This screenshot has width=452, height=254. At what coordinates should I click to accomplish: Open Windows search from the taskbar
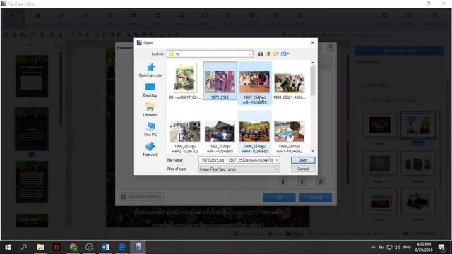[x=24, y=247]
